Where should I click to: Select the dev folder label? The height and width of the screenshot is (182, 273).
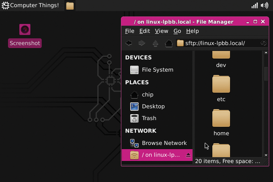pyautogui.click(x=221, y=65)
